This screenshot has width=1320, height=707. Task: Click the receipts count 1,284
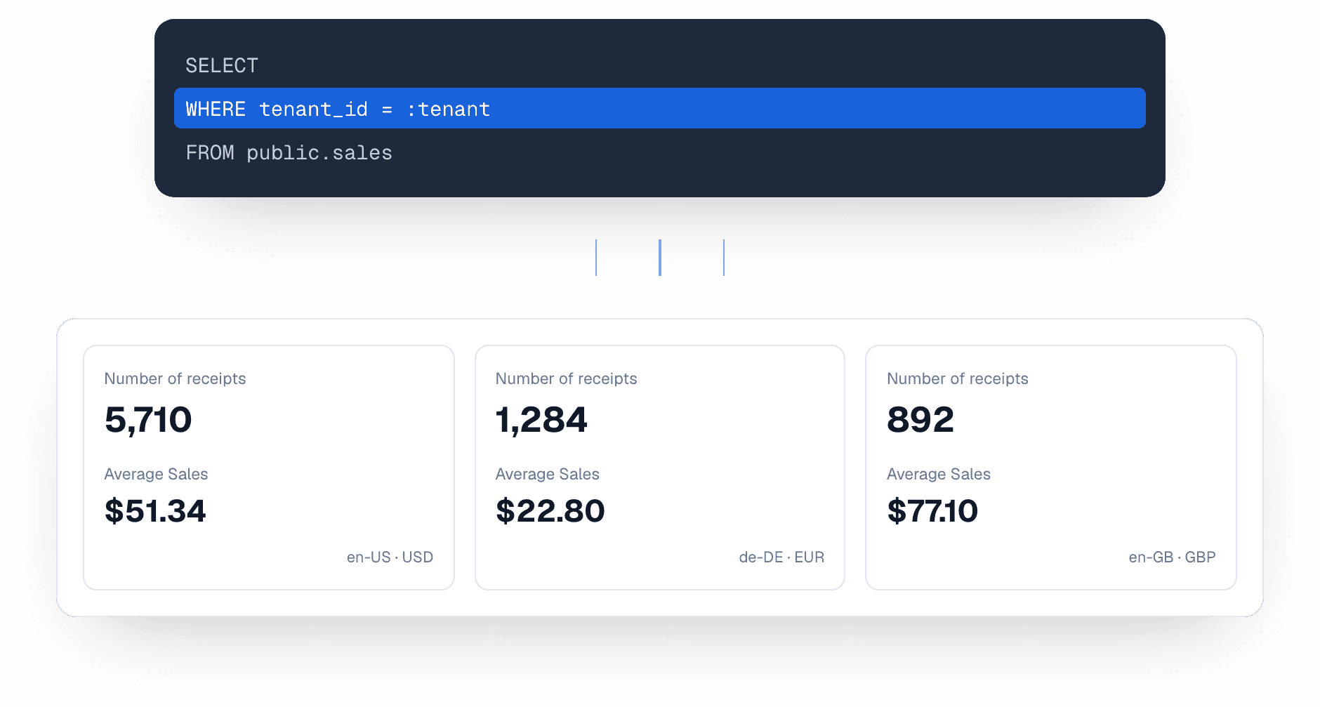(541, 420)
